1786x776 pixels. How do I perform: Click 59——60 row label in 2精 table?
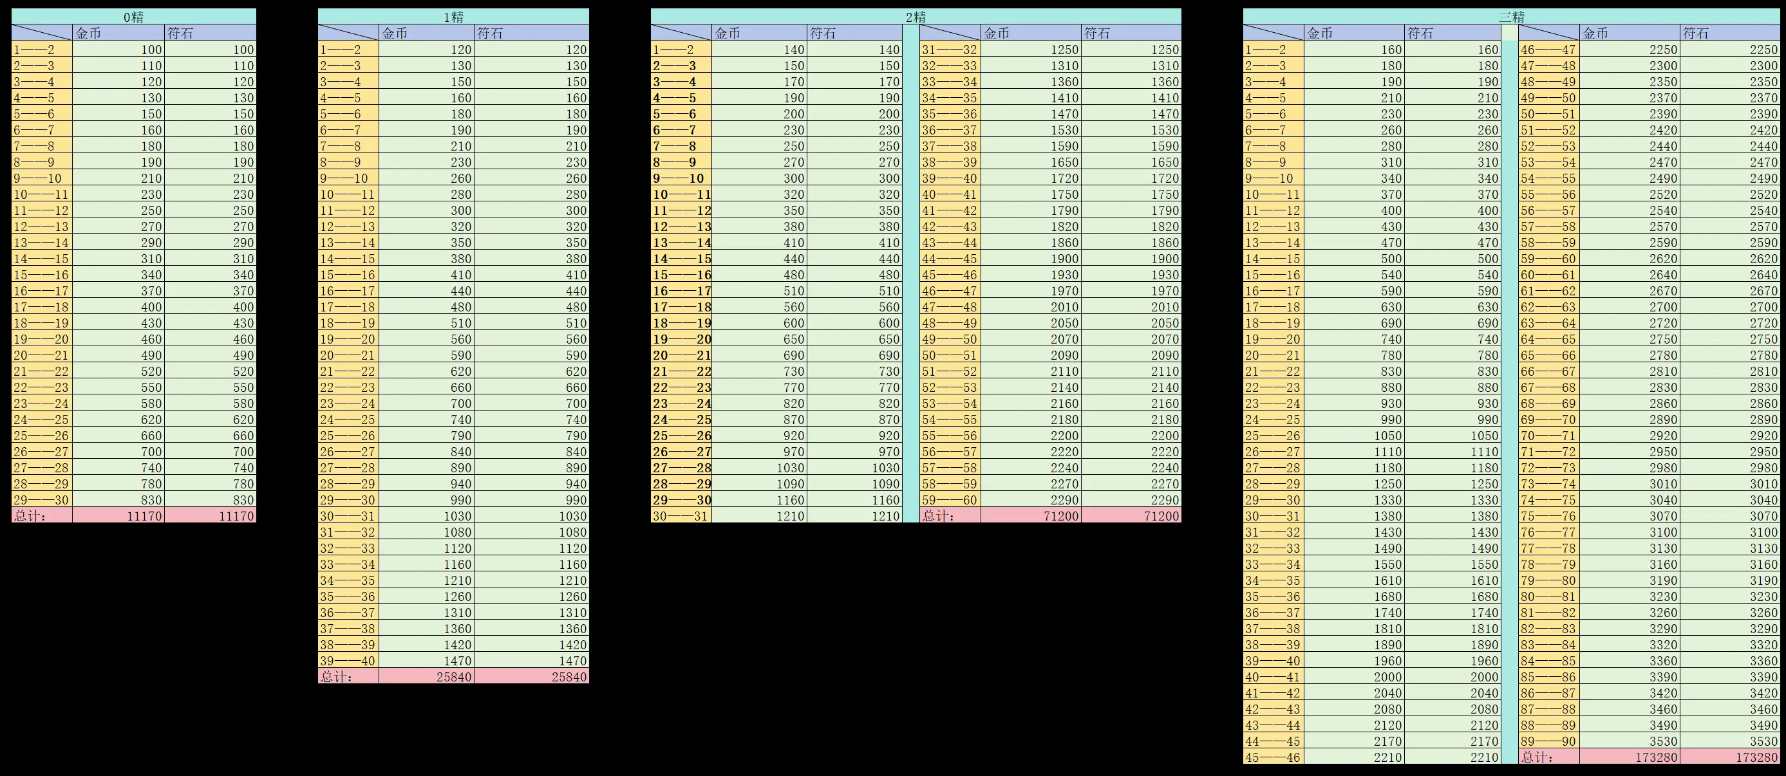tap(950, 500)
